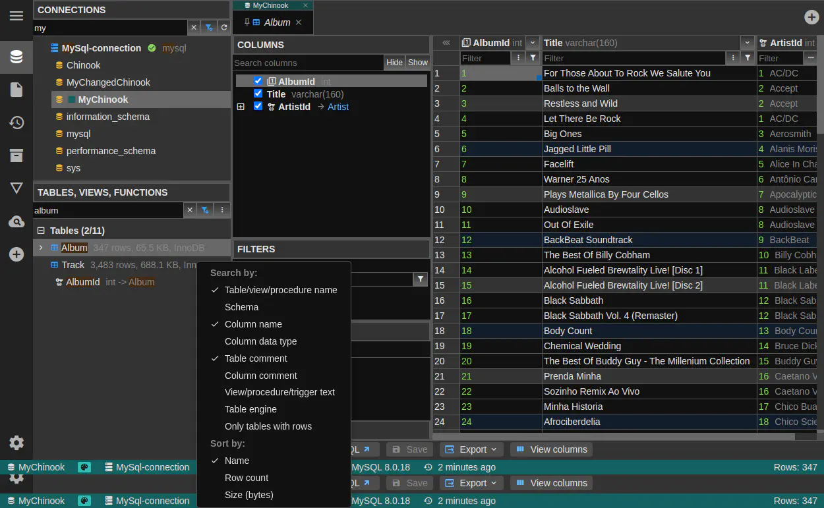Select 'Column data type' search option
Screen dimensions: 824x508
(260, 341)
